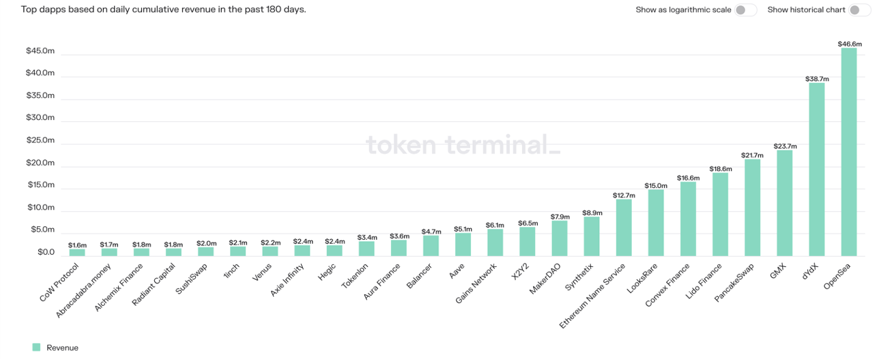This screenshot has height=361, width=894.
Task: Select the dYdX bar in chart
Action: click(816, 170)
